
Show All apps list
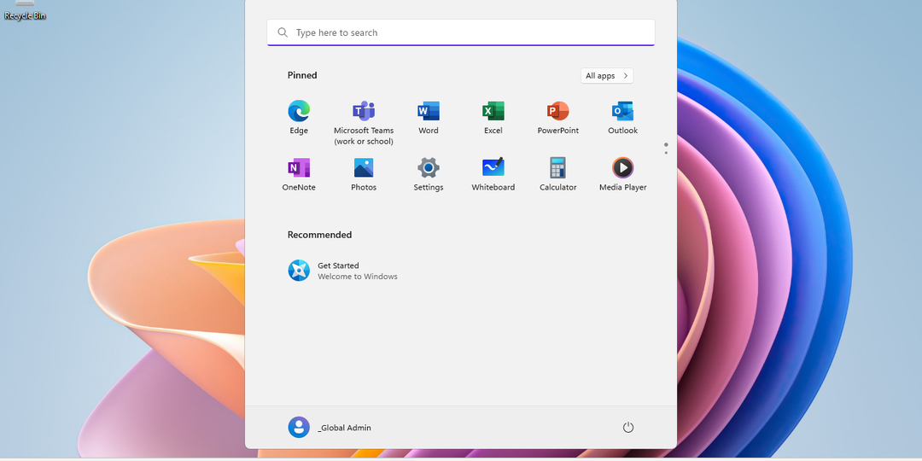tap(607, 76)
